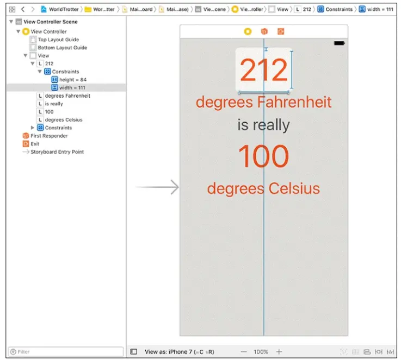Open the Vie...cene breadcrumb
Image resolution: width=401 pixels, height=360 pixels.
tap(211, 9)
